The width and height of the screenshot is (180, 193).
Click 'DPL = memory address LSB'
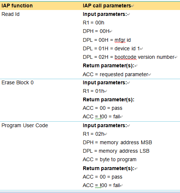click(116, 151)
